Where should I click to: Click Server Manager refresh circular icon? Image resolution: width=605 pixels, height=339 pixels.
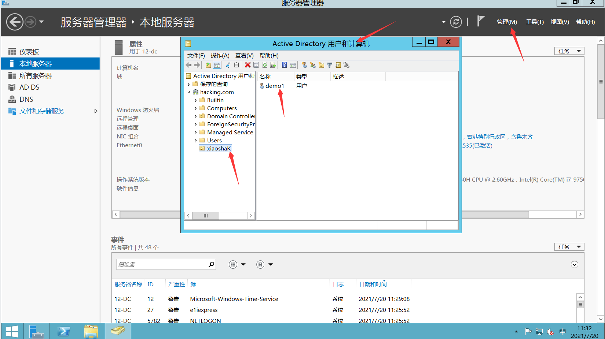456,22
